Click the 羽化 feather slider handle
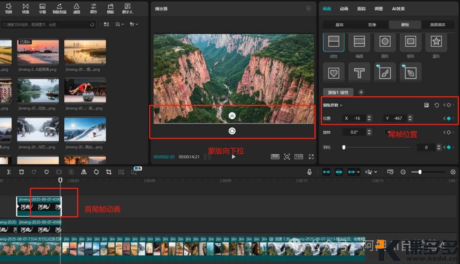 [x=344, y=147]
